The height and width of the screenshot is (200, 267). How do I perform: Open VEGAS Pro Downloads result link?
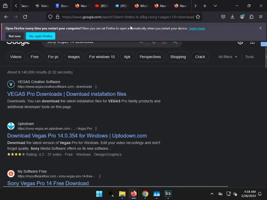[x=67, y=94]
